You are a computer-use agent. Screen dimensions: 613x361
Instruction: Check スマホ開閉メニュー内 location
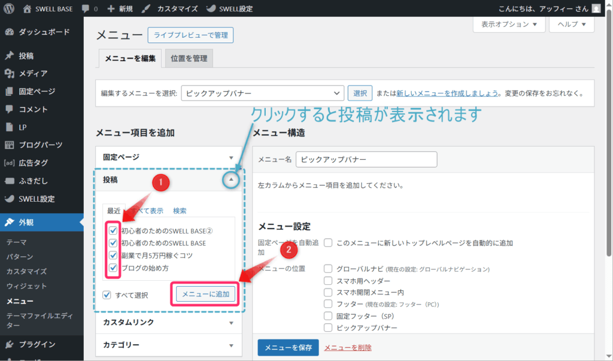328,292
